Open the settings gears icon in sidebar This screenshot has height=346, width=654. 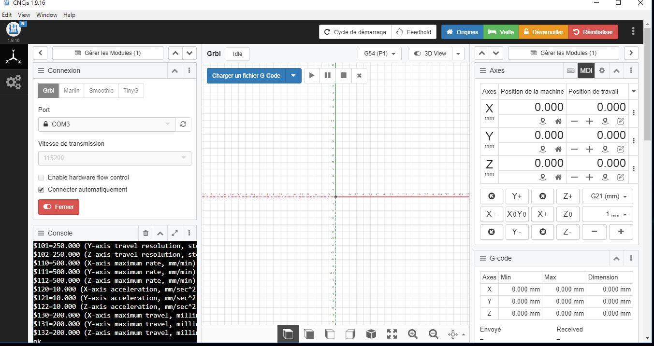pyautogui.click(x=14, y=82)
